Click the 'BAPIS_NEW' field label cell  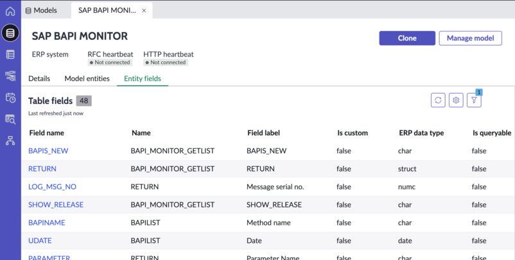(266, 151)
